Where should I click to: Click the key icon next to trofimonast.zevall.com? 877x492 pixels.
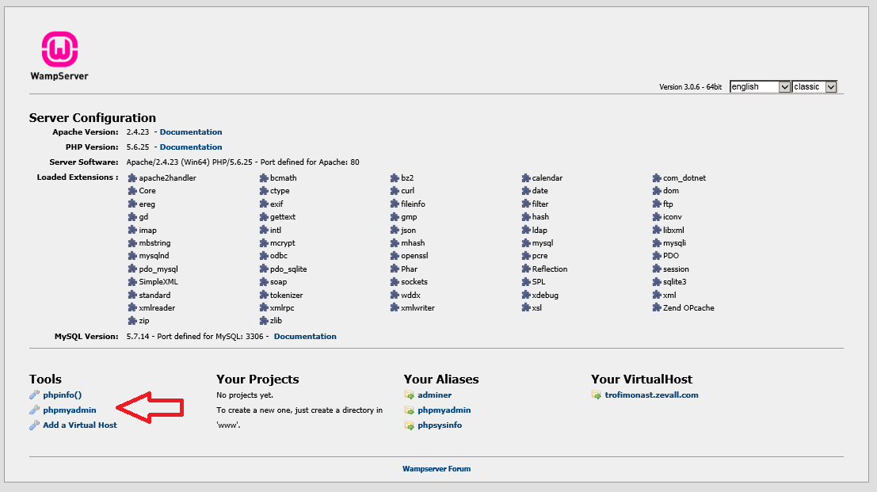pyautogui.click(x=597, y=395)
